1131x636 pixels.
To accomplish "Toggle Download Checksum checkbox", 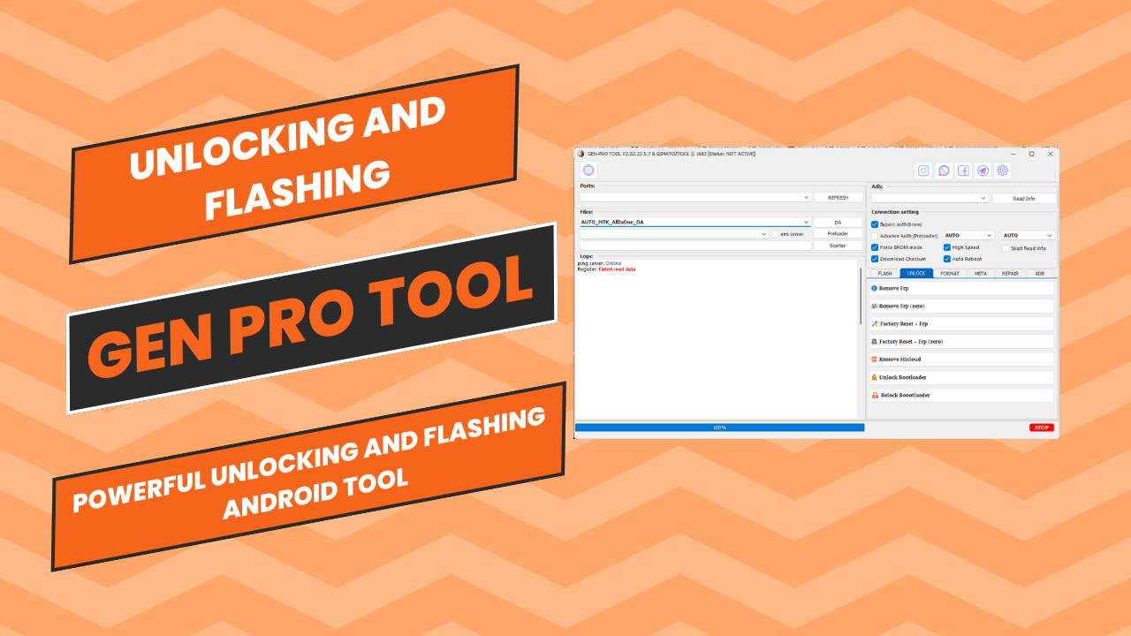I will 875,259.
